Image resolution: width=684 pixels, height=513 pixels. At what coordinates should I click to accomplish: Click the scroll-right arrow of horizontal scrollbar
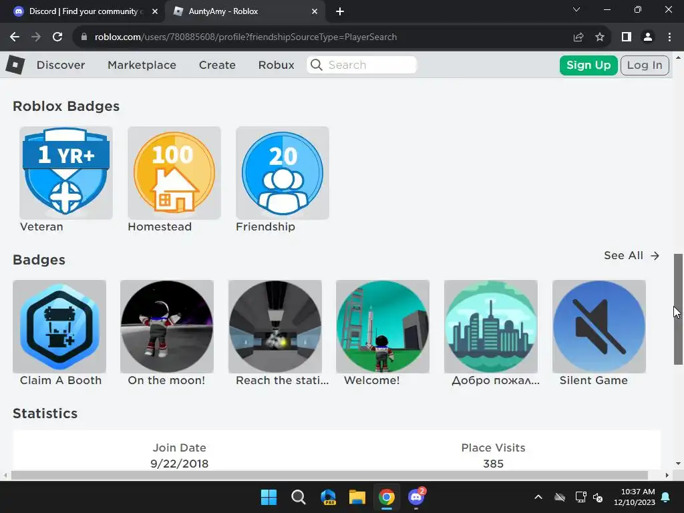tap(667, 475)
